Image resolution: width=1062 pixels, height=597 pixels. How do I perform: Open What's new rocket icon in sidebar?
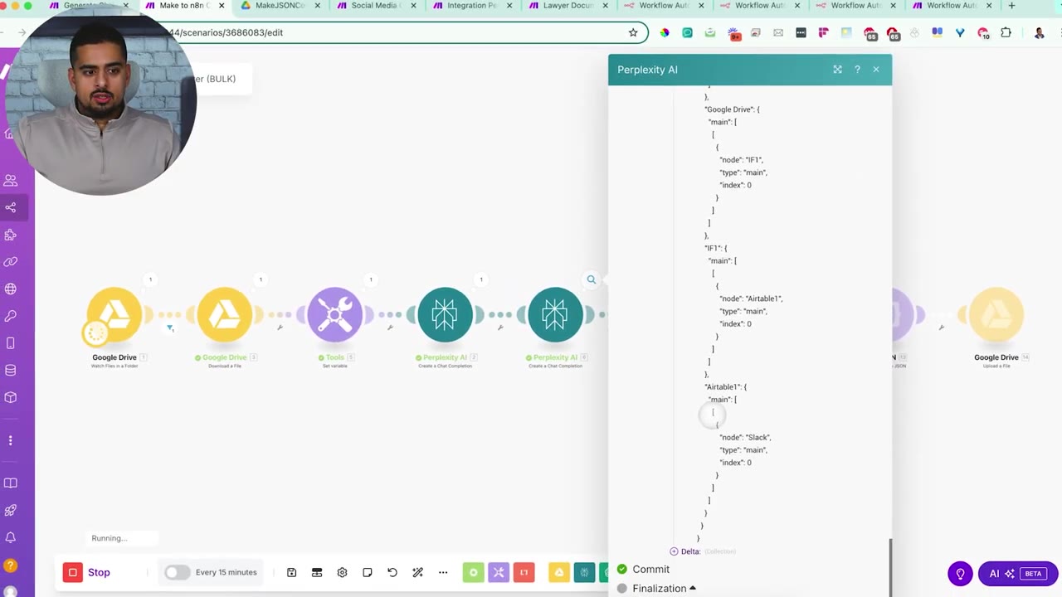click(11, 511)
